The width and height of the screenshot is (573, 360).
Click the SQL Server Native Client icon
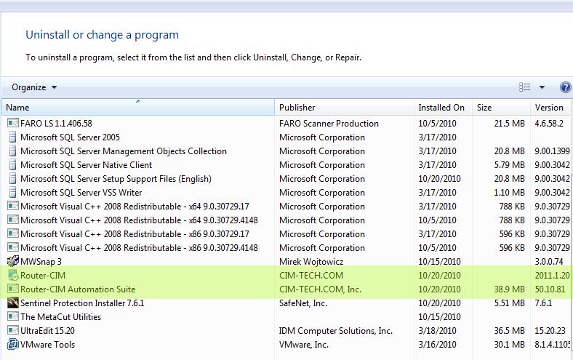pos(13,165)
